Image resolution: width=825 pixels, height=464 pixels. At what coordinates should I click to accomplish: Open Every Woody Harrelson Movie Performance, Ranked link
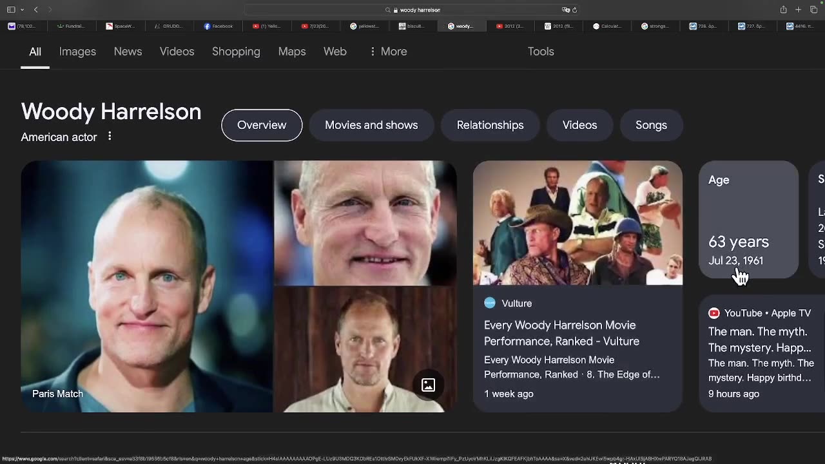(x=561, y=333)
